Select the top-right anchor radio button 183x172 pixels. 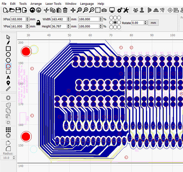tap(119, 18)
